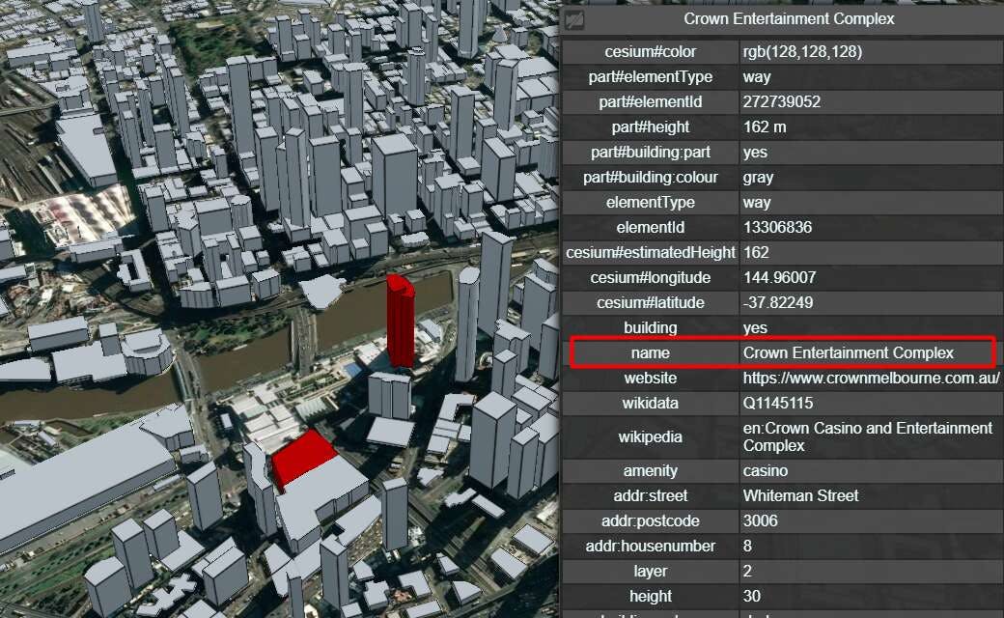Click the latitude value -37.82249

tap(777, 303)
